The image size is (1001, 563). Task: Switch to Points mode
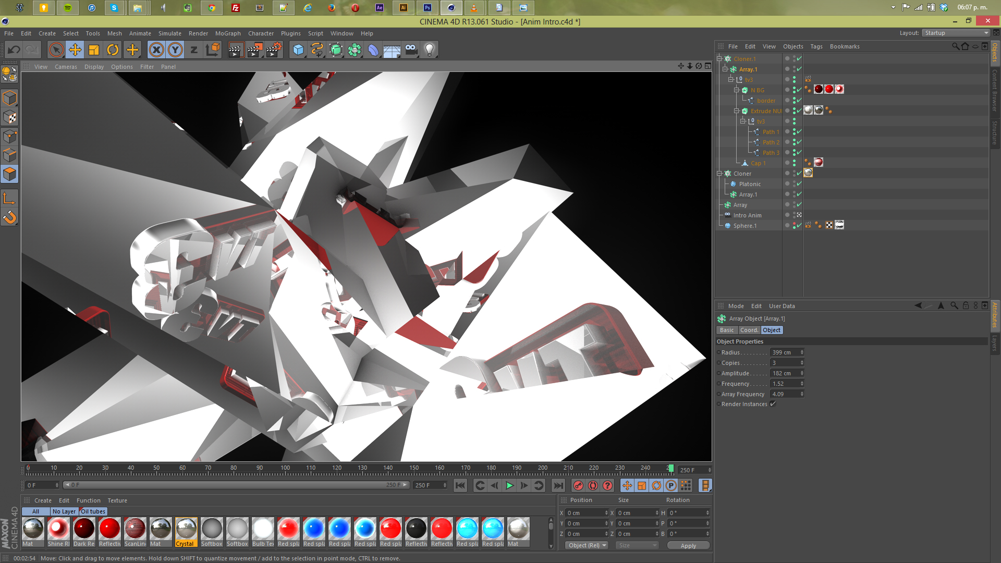(x=10, y=136)
